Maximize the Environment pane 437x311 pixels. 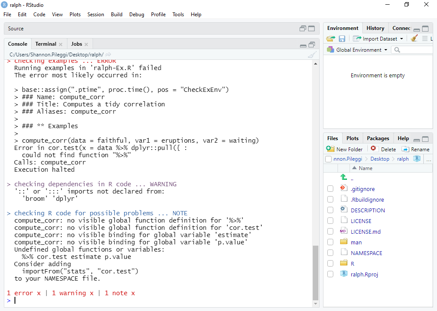(x=425, y=29)
